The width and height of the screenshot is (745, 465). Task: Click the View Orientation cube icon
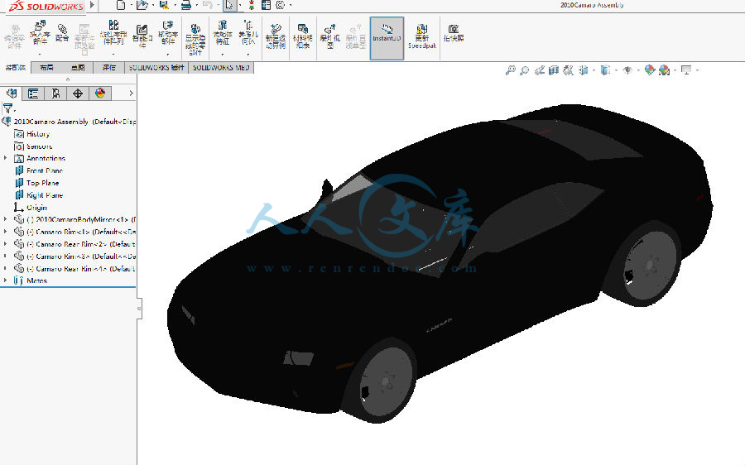point(584,70)
